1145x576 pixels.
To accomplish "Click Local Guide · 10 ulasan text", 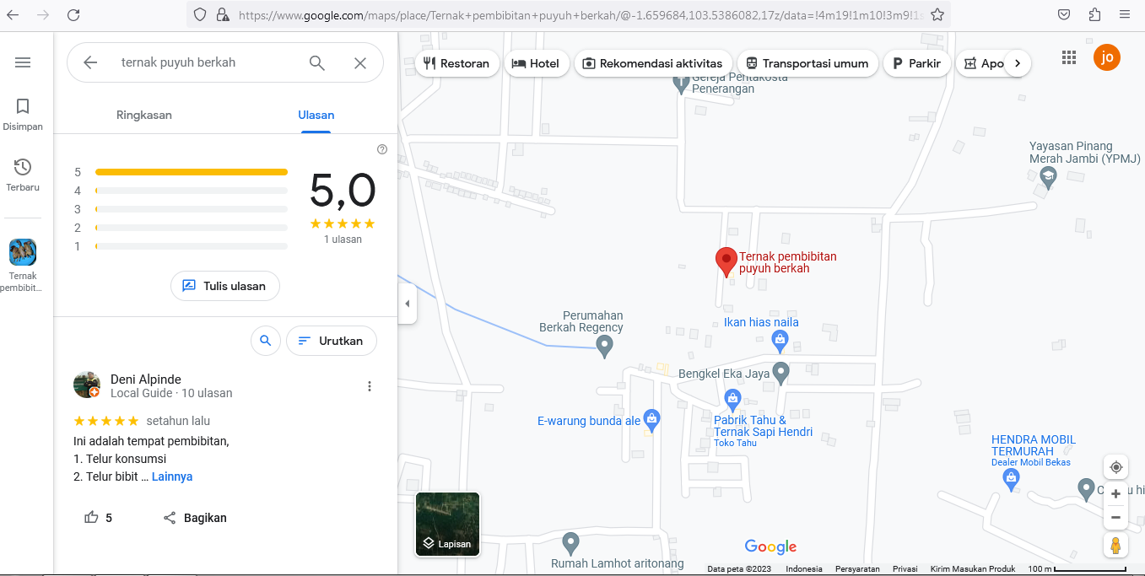I will (171, 393).
